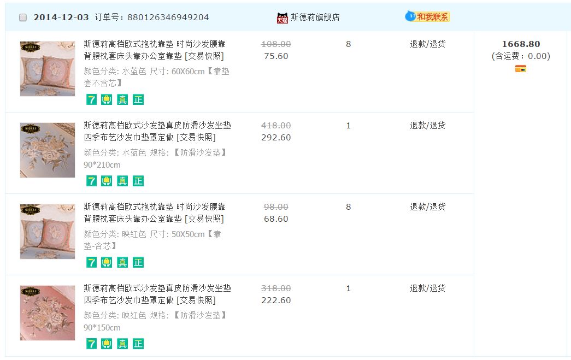Click the 正 genuine icon on fourth item
Image resolution: width=571 pixels, height=360 pixels.
(x=138, y=344)
